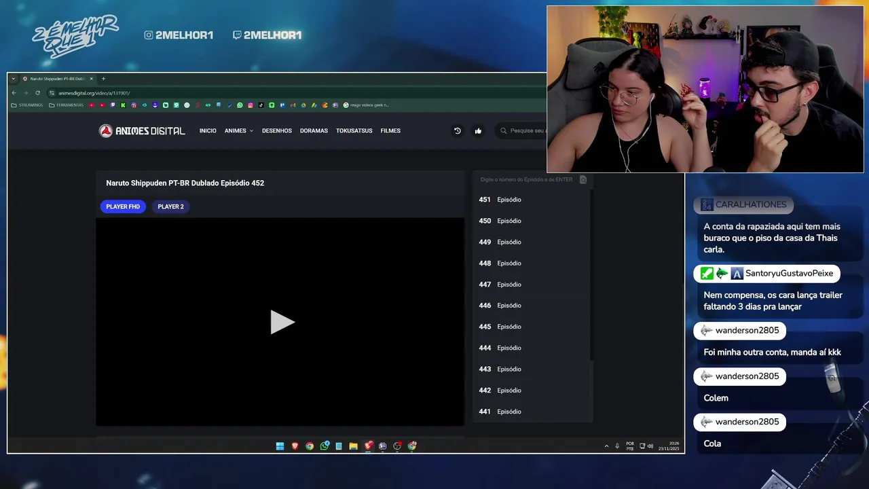Open the Twitch bookmark icon
This screenshot has width=869, height=489.
pos(113,105)
